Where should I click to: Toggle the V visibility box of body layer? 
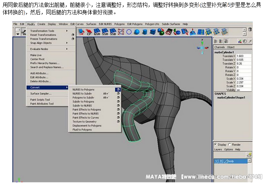pos(217,161)
